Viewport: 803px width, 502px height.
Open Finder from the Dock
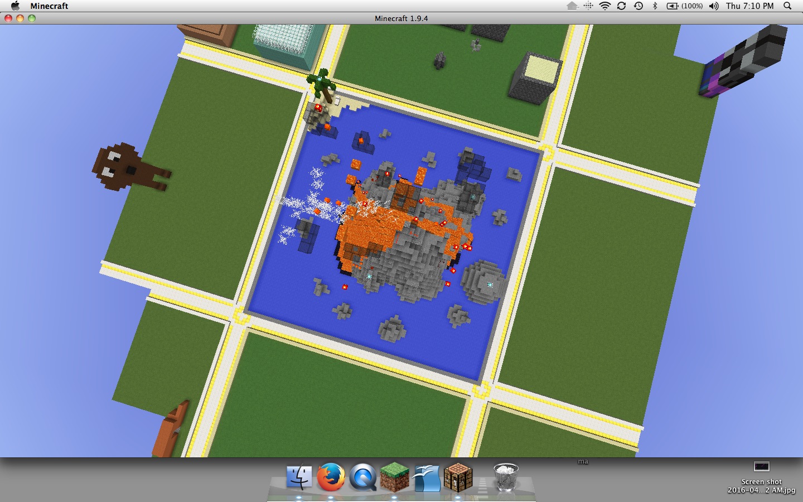pyautogui.click(x=299, y=478)
